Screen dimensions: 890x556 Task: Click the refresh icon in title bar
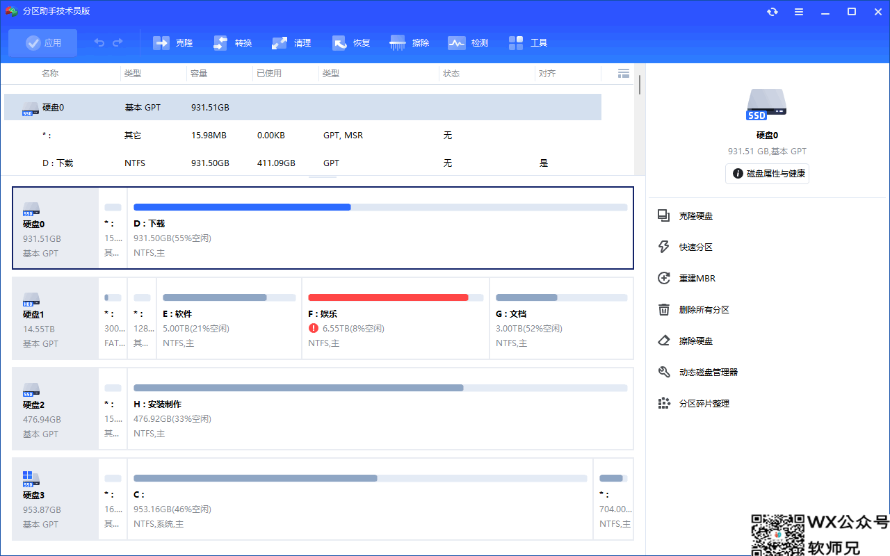click(772, 12)
